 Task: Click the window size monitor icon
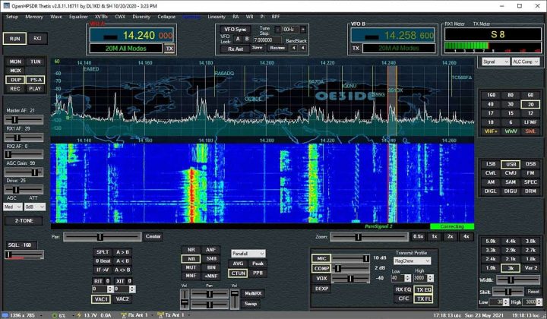5,314
